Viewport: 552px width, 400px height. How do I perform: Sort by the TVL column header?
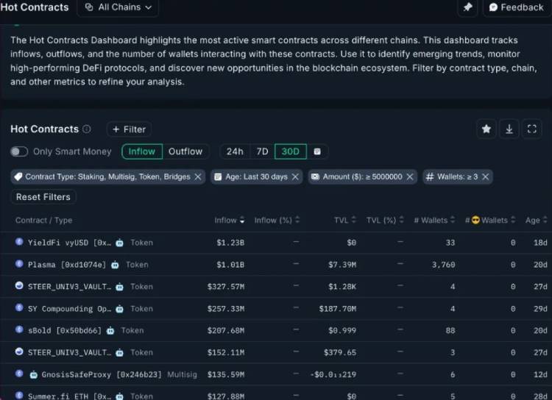point(342,220)
